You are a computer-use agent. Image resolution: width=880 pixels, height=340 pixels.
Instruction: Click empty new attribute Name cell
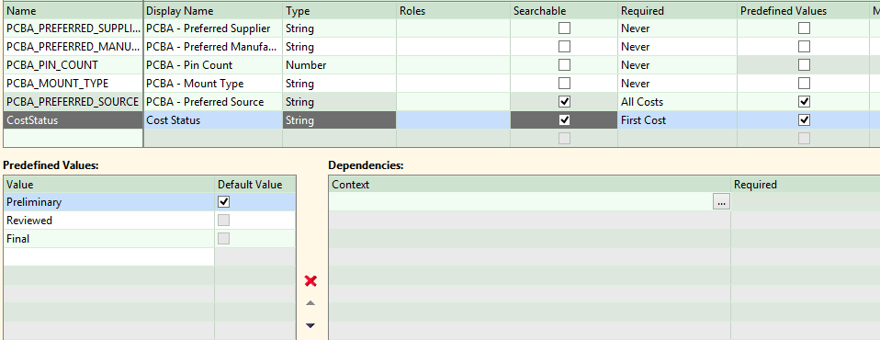[73, 138]
